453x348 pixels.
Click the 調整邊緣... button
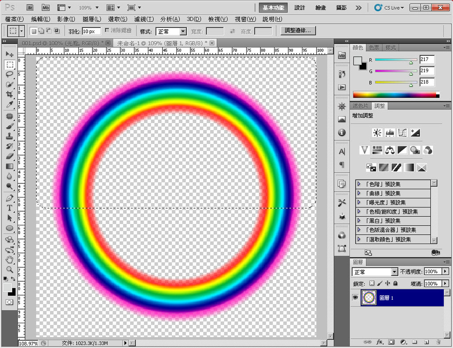point(298,31)
